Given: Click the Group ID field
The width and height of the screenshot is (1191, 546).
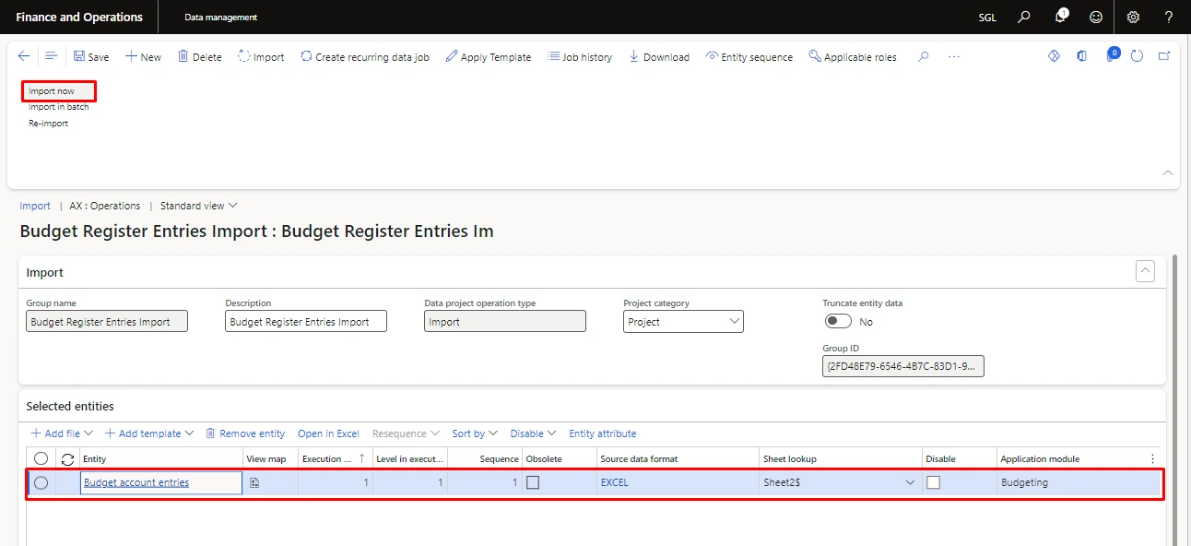Looking at the screenshot, I should point(903,367).
